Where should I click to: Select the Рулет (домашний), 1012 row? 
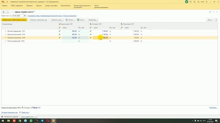click(110, 41)
